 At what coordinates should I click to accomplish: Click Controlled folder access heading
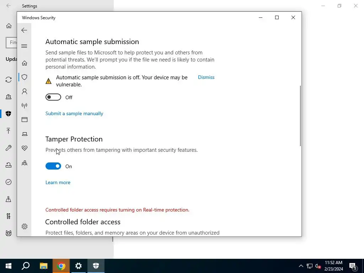[83, 222]
